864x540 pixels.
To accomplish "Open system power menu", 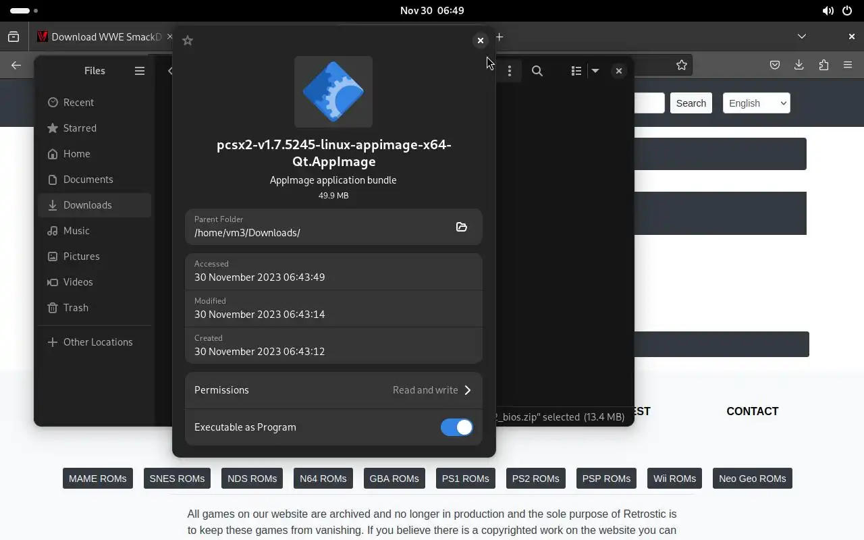I will coord(847,11).
